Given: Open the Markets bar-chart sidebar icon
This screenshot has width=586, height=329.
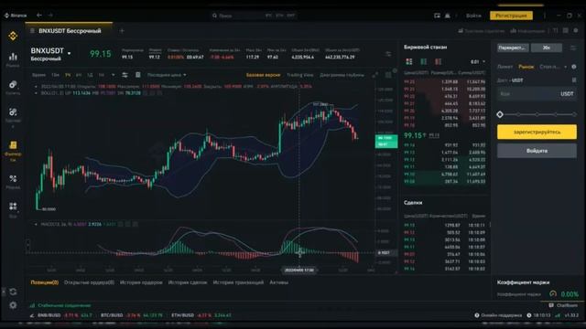Looking at the screenshot, I should click(13, 57).
